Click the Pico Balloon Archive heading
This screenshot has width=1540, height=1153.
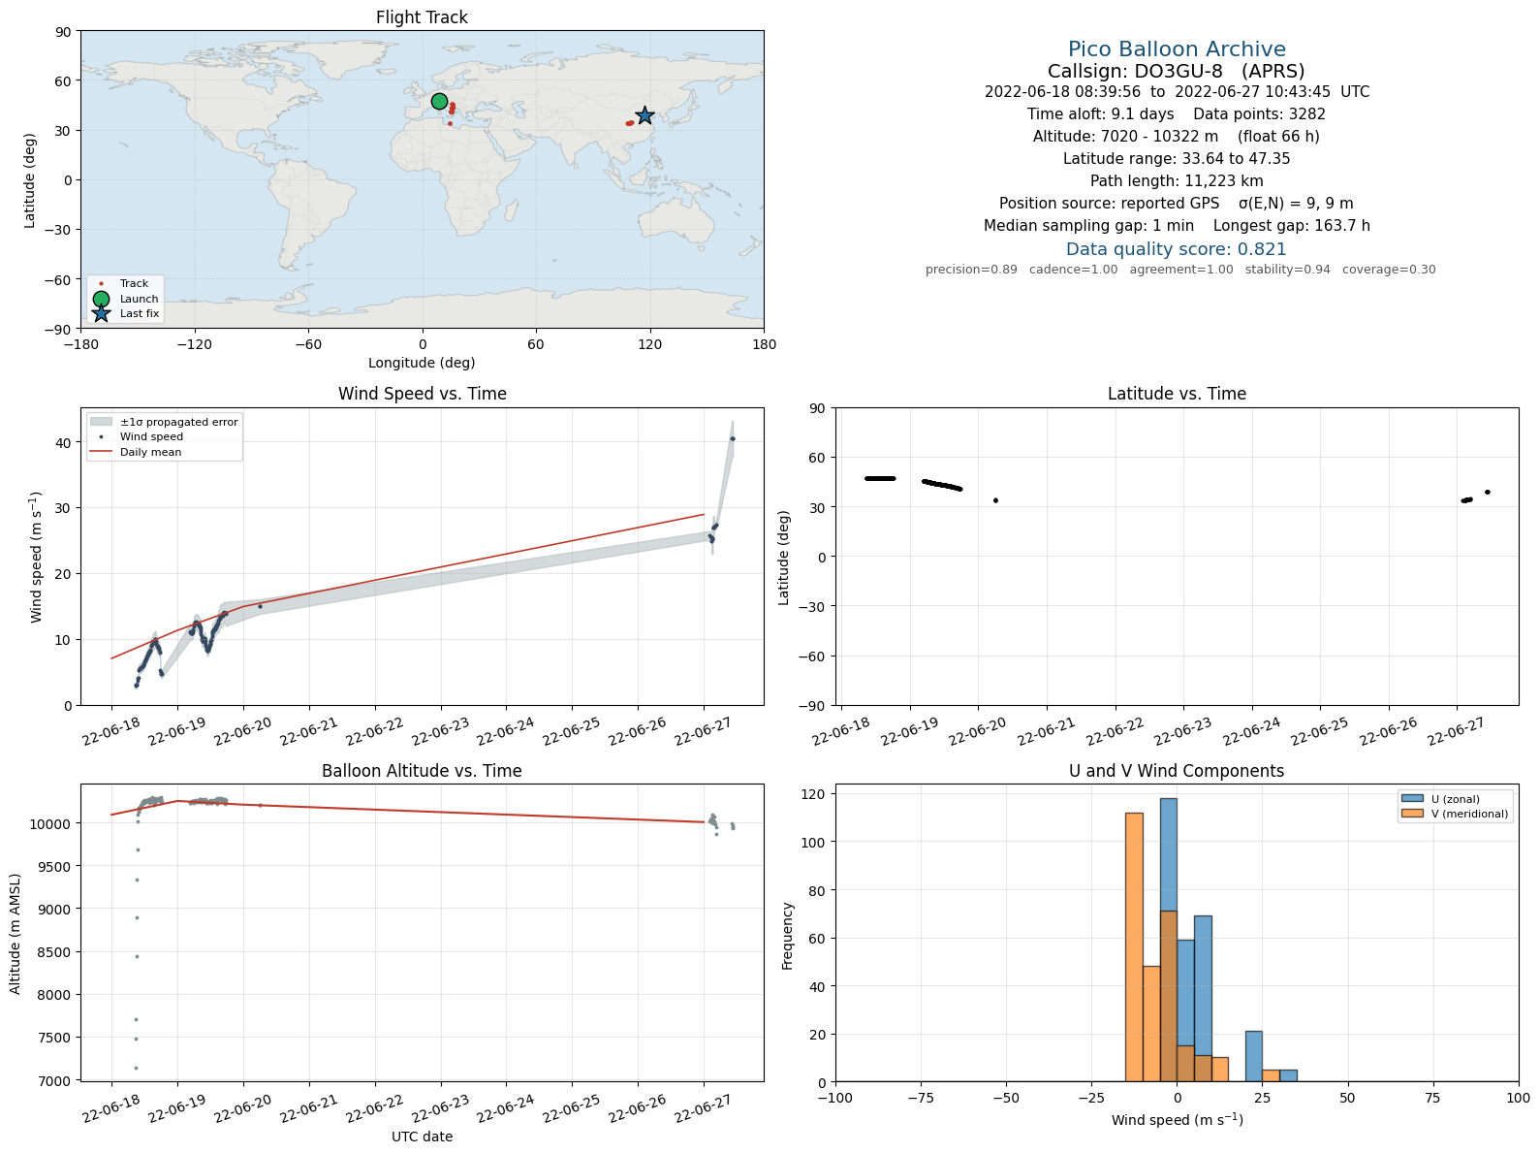pyautogui.click(x=1177, y=49)
